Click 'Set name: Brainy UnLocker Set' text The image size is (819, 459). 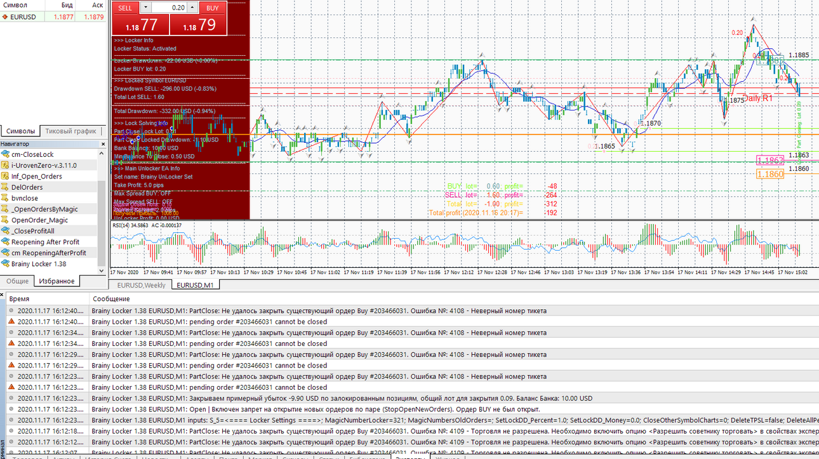pyautogui.click(x=153, y=176)
